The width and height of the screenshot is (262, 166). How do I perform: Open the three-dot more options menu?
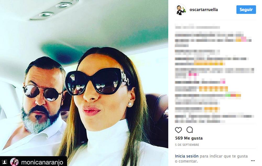(253, 161)
